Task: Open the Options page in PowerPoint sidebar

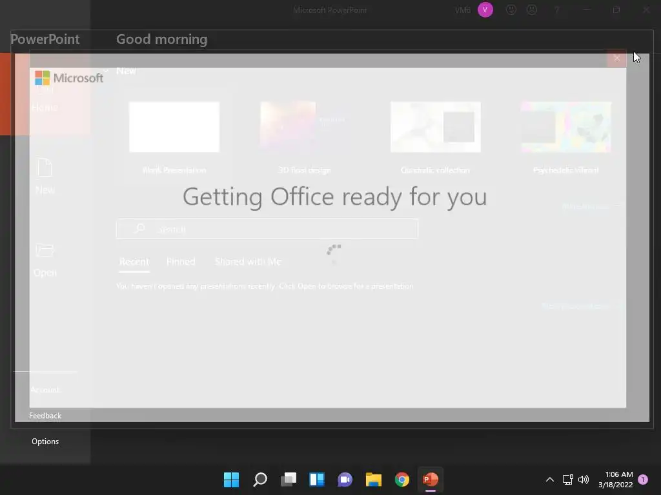Action: tap(45, 441)
